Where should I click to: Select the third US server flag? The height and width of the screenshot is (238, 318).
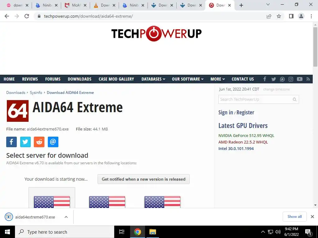(162, 202)
